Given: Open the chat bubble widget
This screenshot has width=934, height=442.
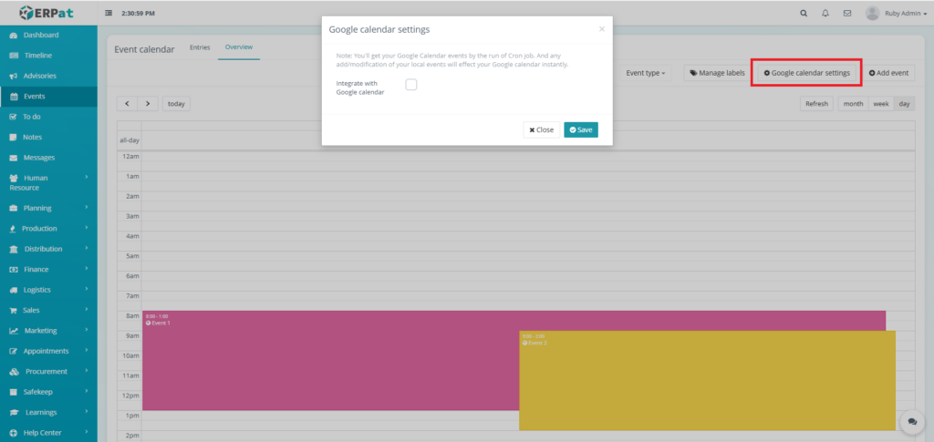Looking at the screenshot, I should [912, 421].
